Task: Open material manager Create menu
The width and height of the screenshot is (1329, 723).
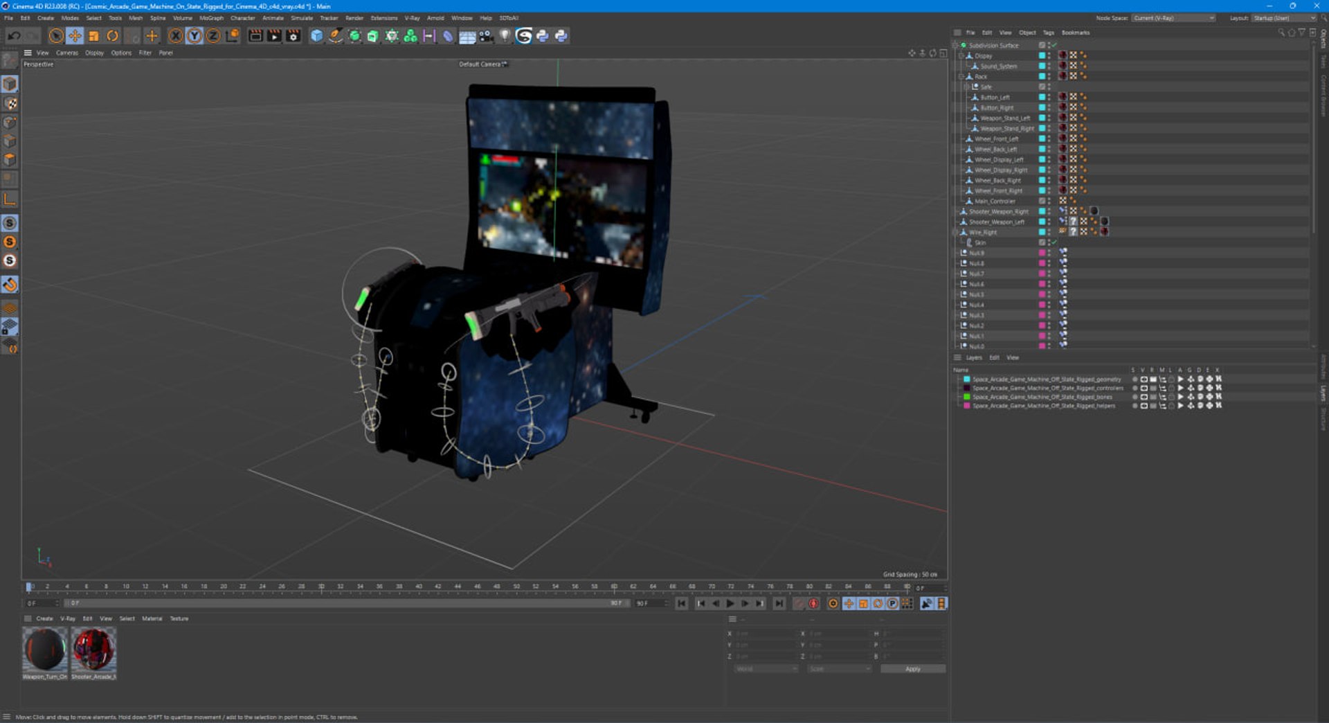Action: [x=44, y=619]
